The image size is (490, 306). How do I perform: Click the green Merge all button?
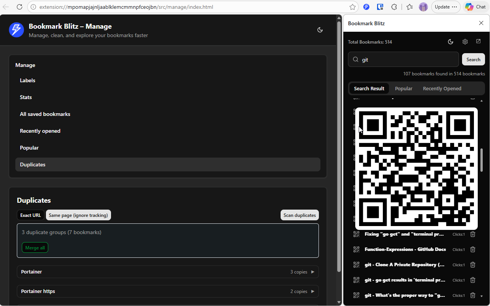tap(35, 248)
